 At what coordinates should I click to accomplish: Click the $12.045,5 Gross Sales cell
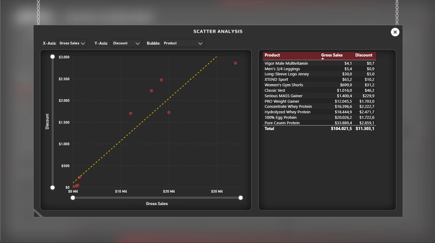click(344, 101)
